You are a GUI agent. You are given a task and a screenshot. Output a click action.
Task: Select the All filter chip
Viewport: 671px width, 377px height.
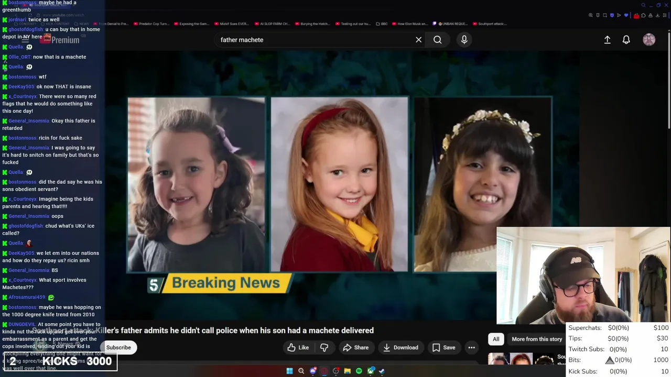496,339
